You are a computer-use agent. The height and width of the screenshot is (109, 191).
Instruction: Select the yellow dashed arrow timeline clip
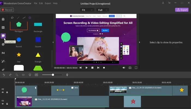[x=65, y=90]
